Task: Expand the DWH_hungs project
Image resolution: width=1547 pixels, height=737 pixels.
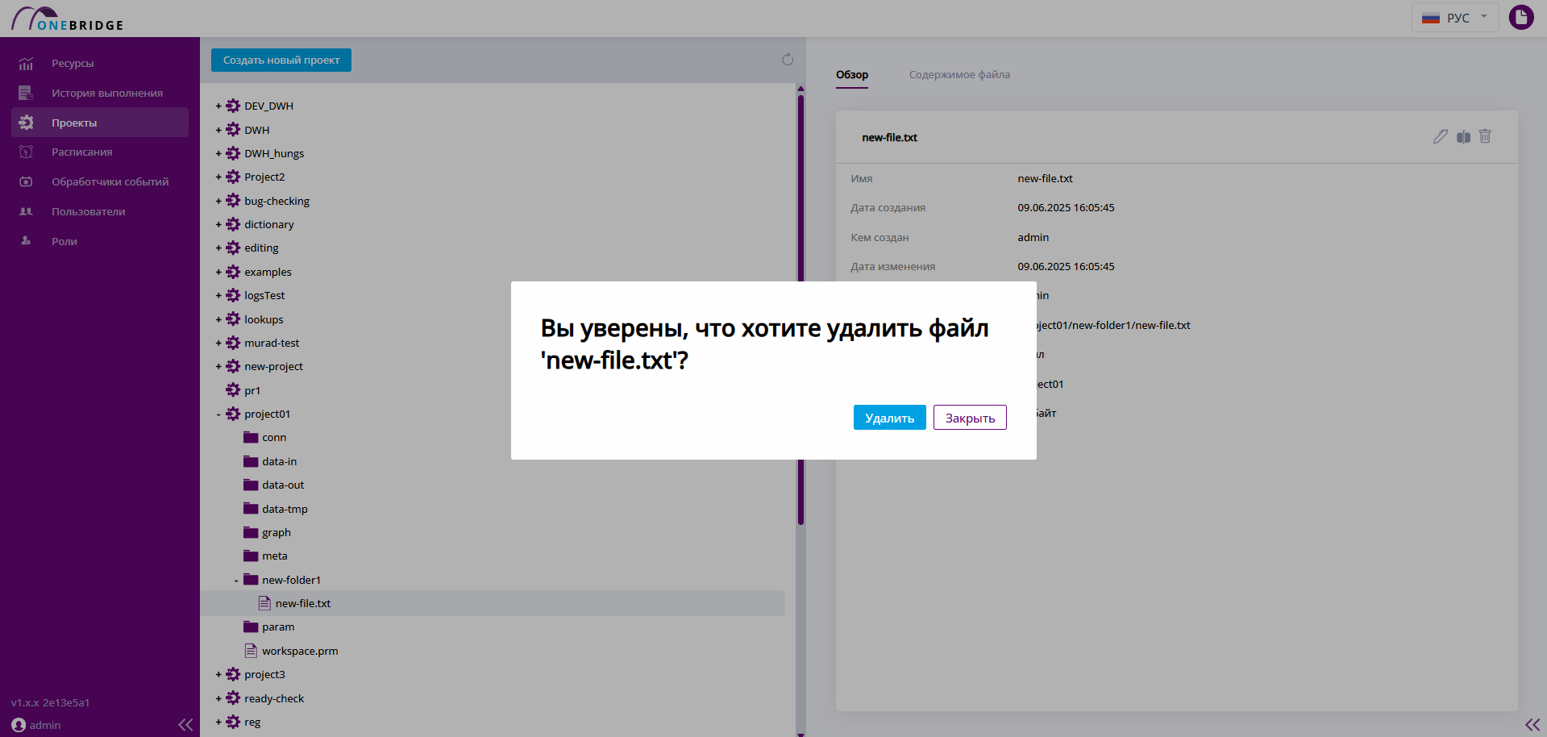Action: (x=218, y=153)
